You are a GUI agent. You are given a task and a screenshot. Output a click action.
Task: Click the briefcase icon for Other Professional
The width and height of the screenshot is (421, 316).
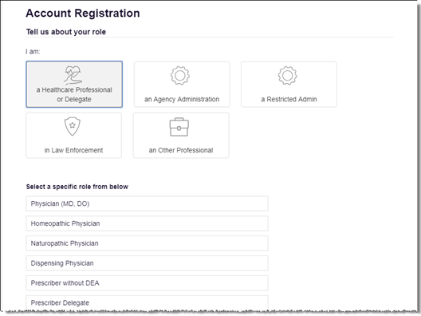179,127
